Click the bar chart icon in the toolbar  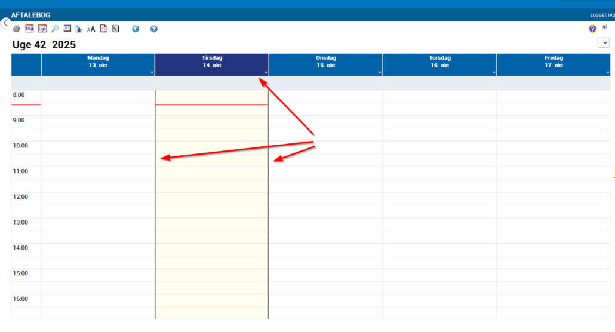[79, 29]
